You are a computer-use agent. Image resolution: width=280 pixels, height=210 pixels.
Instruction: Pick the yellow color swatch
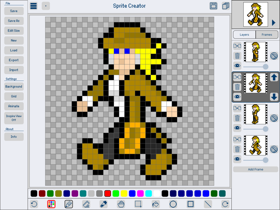coord(124,193)
